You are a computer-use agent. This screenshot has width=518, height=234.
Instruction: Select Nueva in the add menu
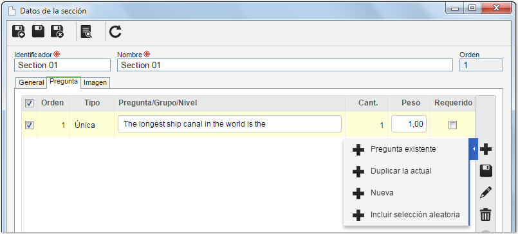(406, 193)
